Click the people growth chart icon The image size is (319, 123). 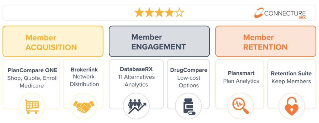(x=137, y=106)
